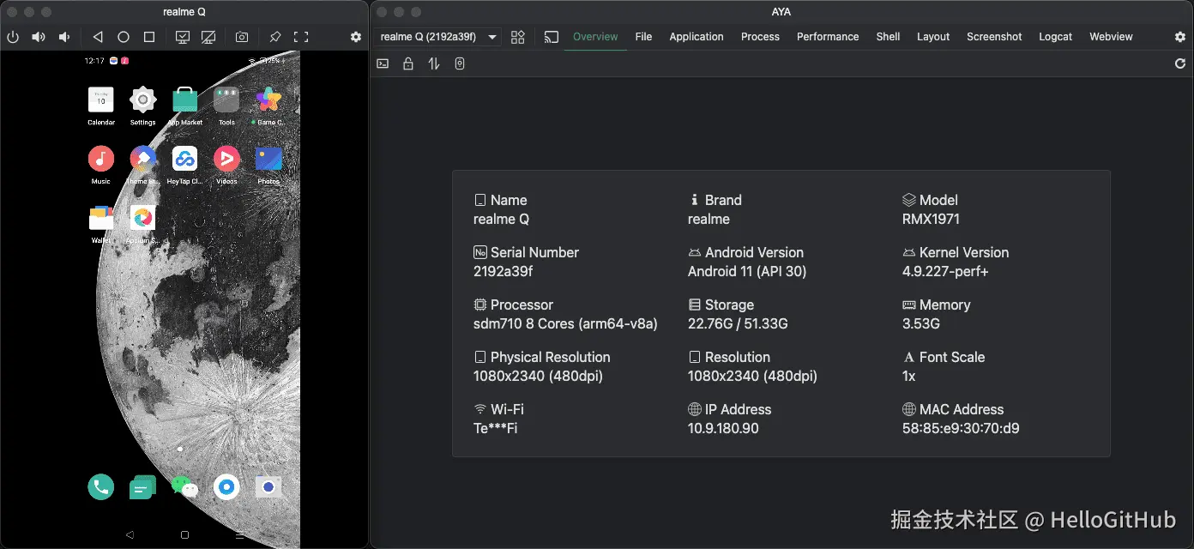Click the Serial Number value 2192a39f
The image size is (1194, 549).
coord(504,271)
